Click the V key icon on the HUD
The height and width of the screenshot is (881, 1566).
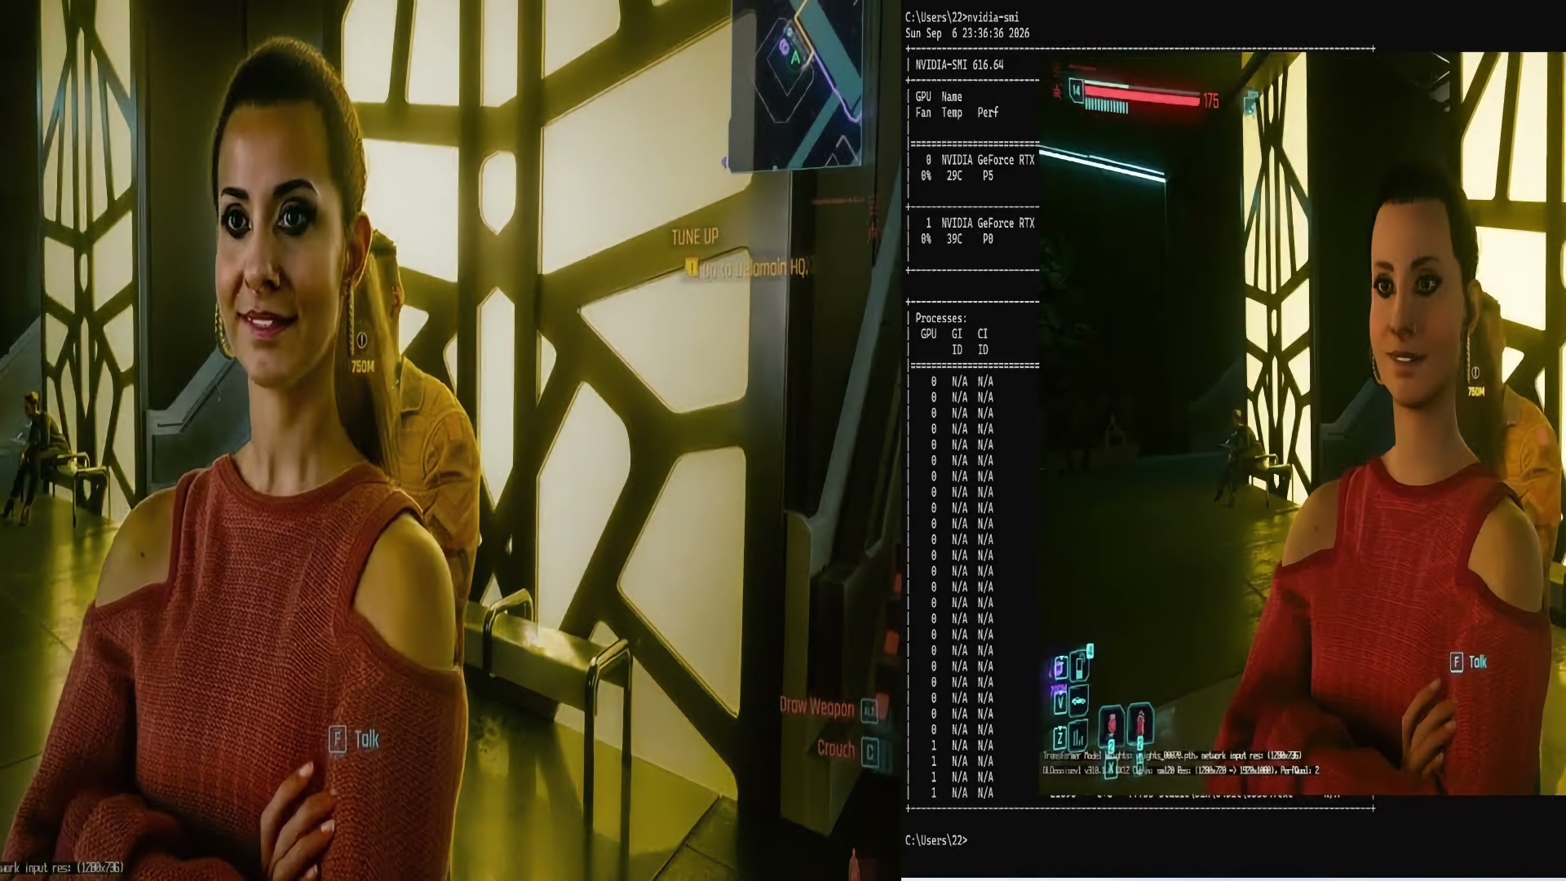click(x=1059, y=702)
